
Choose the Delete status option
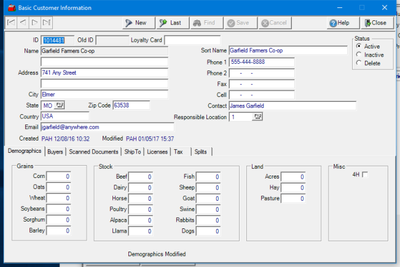pos(359,63)
